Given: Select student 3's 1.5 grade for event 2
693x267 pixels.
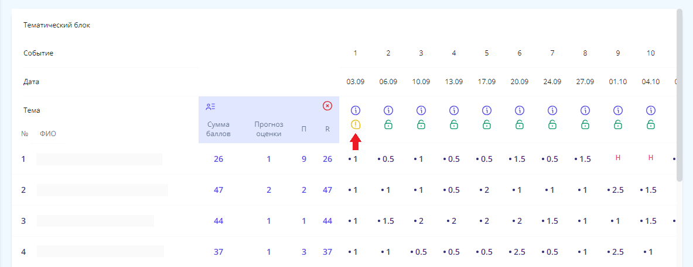Looking at the screenshot, I should pyautogui.click(x=388, y=221).
